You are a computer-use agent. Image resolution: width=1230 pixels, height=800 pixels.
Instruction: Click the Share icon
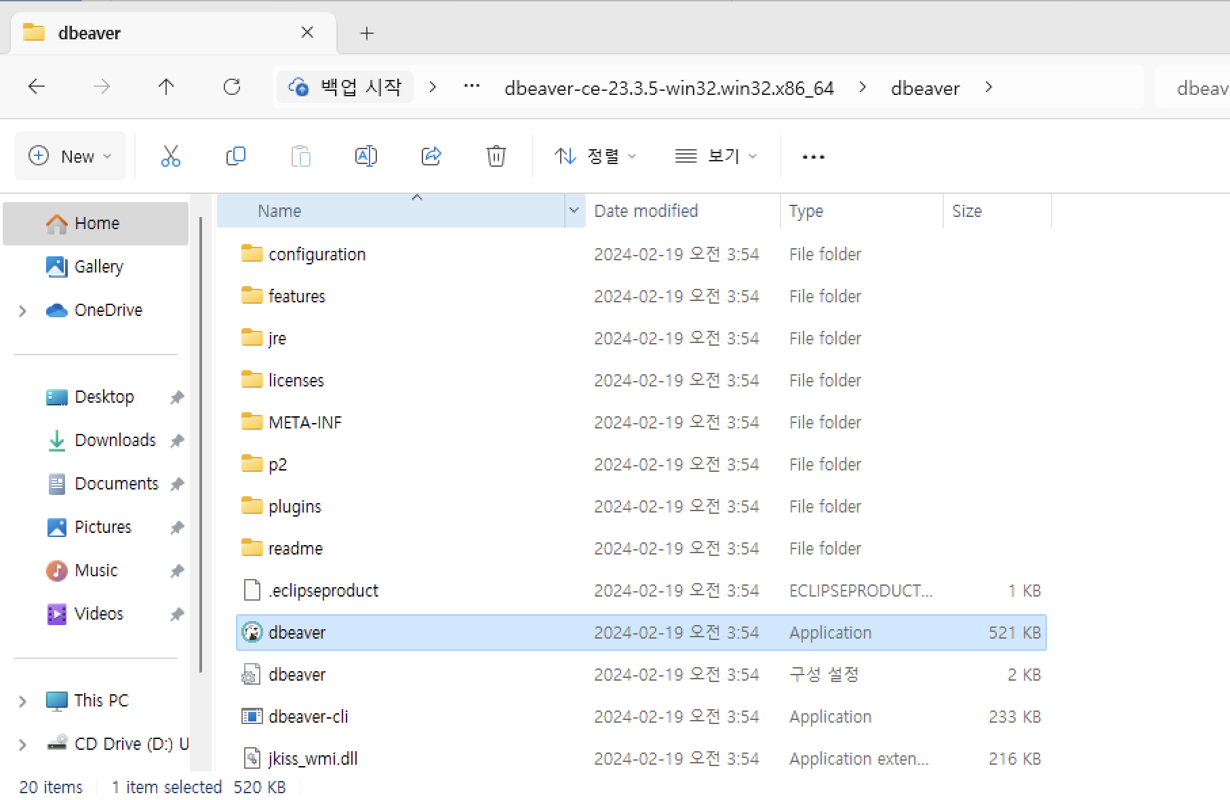[431, 157]
